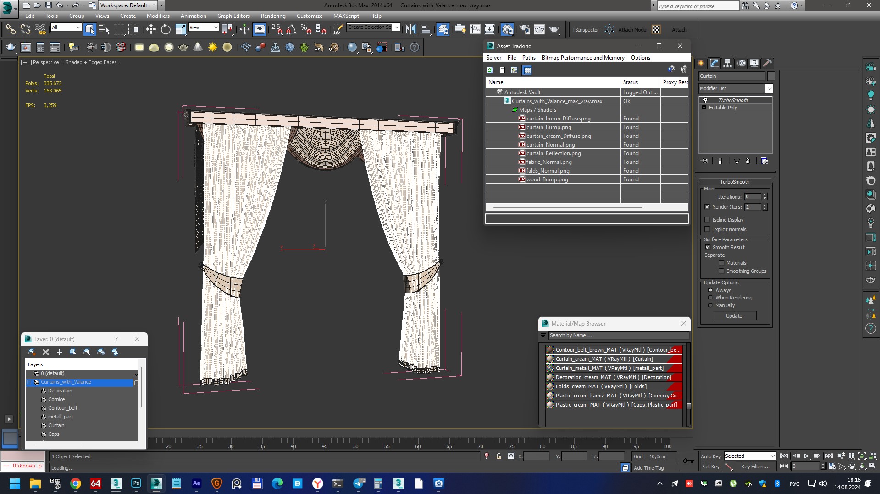Refresh the Asset Tracking list
The height and width of the screenshot is (494, 880).
pyautogui.click(x=490, y=70)
